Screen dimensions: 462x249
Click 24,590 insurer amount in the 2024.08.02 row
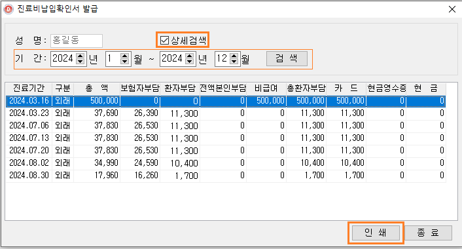click(146, 163)
